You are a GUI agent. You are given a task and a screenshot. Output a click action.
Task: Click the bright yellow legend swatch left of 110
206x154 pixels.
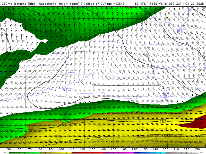pyautogui.click(x=69, y=153)
